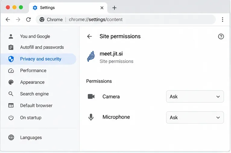231x153 pixels.
Task: Click the meet.jit.si site logo
Action: coord(91,56)
